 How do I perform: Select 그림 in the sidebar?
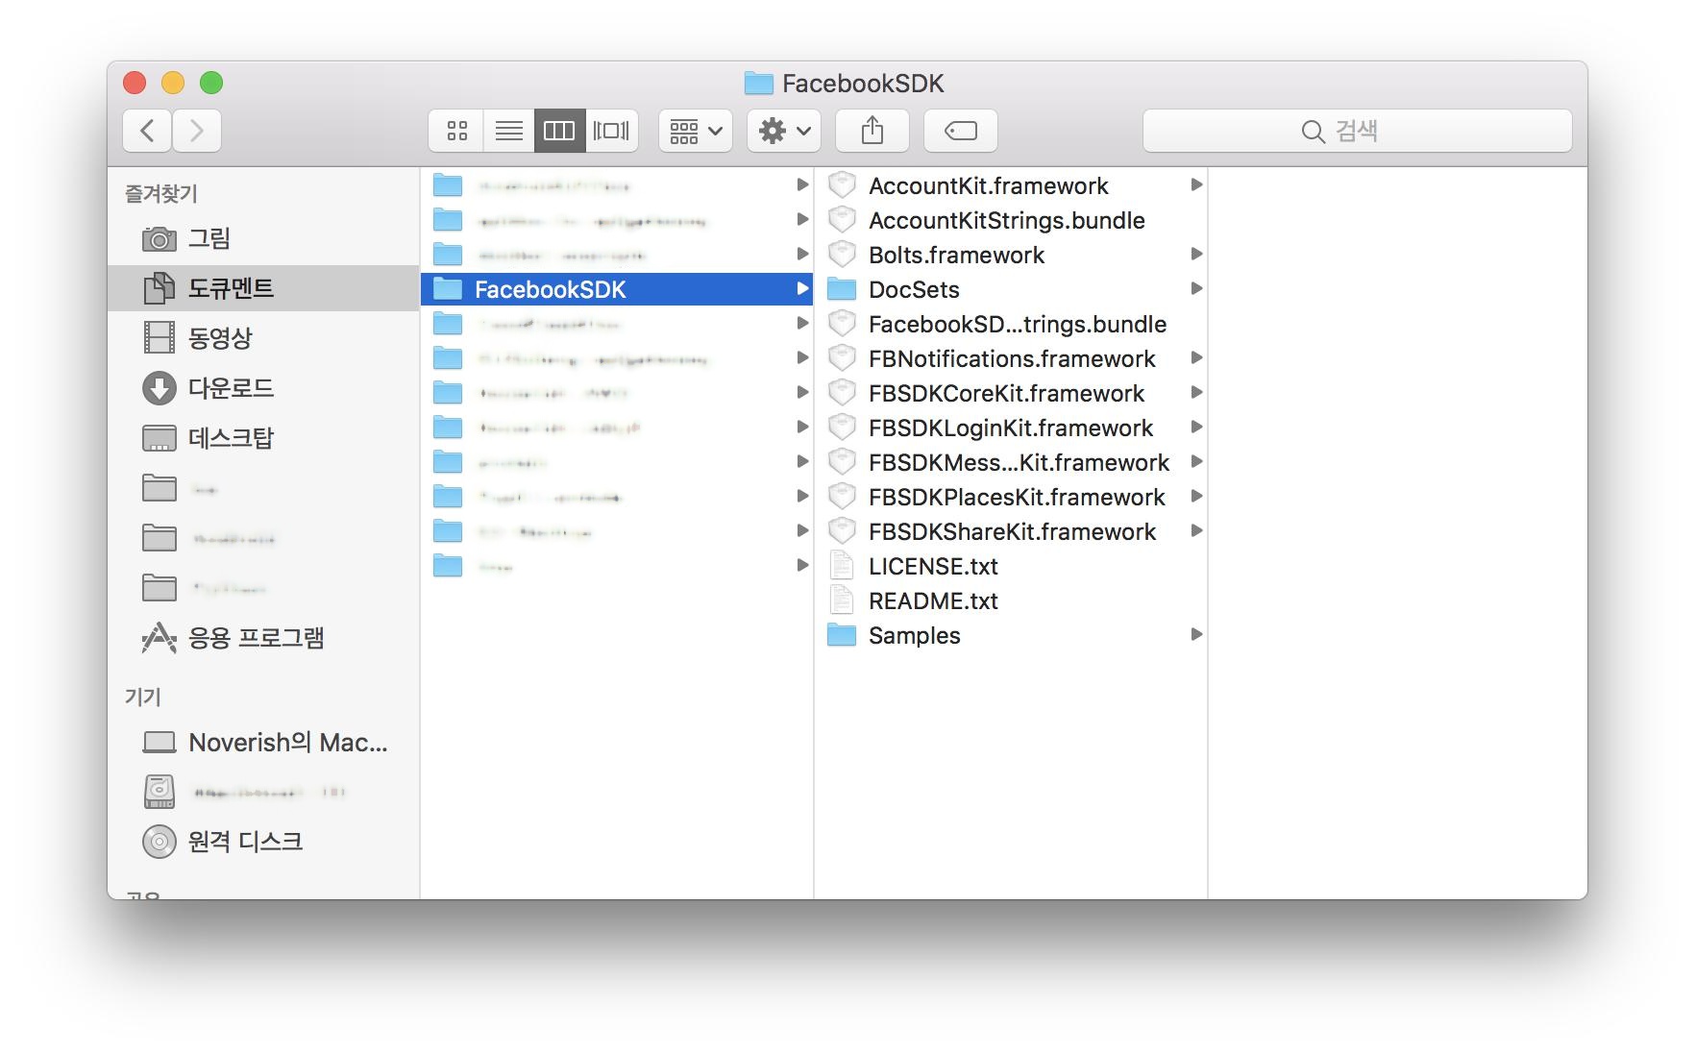tap(209, 238)
